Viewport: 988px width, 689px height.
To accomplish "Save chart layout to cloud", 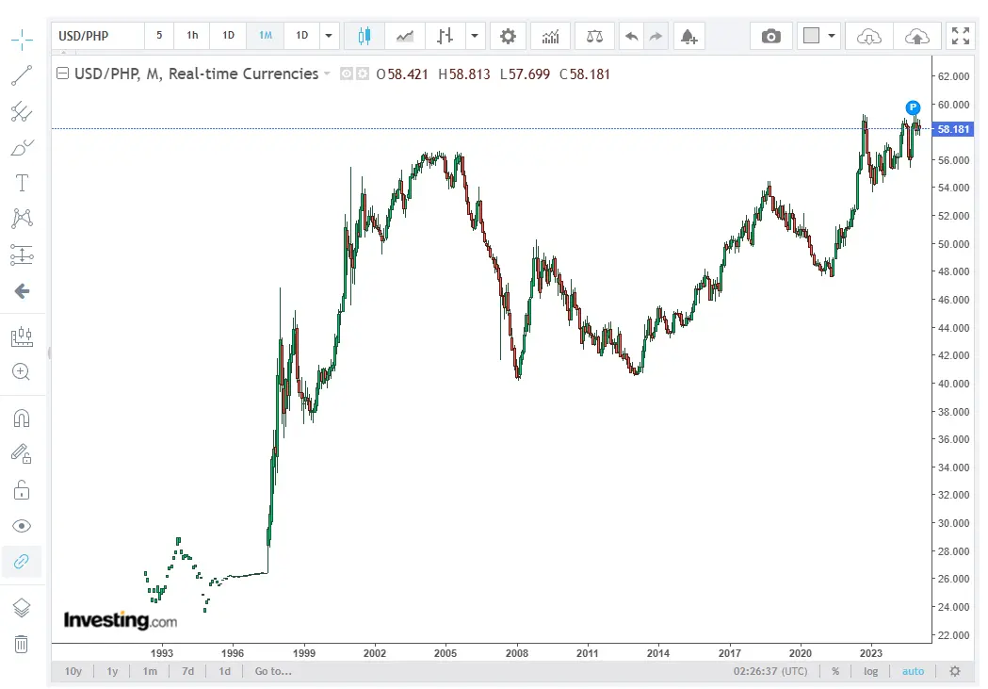I will (x=916, y=36).
